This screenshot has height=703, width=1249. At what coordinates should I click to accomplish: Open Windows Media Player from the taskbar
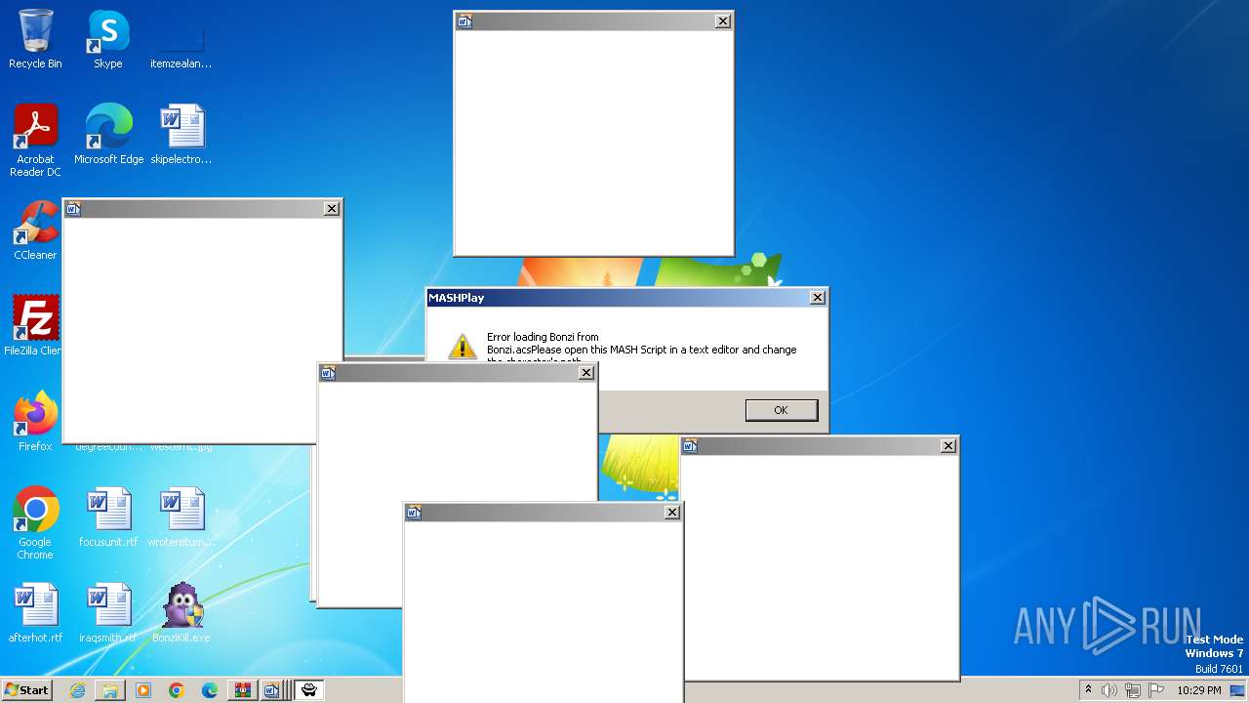tap(143, 690)
